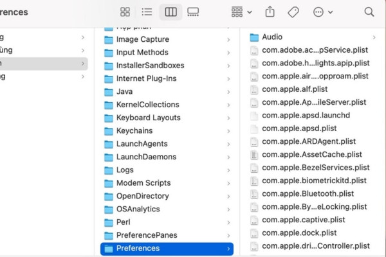Select com.apple.ARDAgent.plist file
Image resolution: width=386 pixels, height=257 pixels.
pyautogui.click(x=313, y=141)
